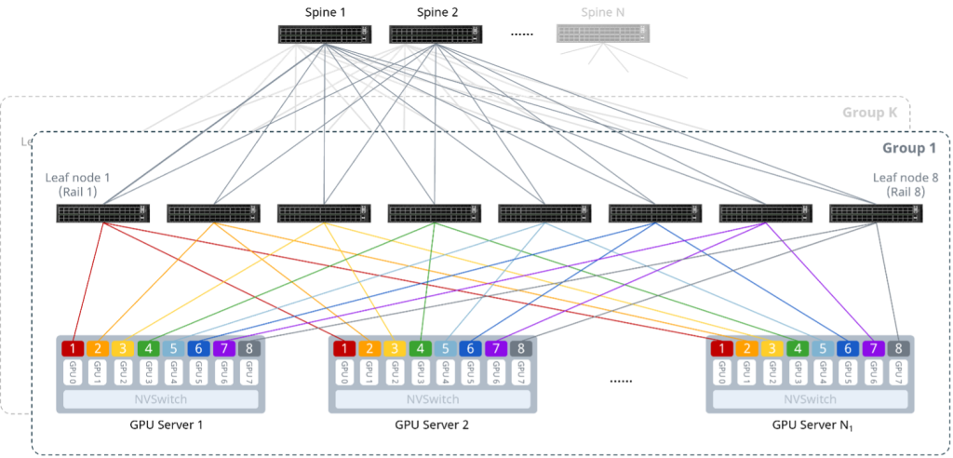The height and width of the screenshot is (458, 953).
Task: Select the GPU Server 2 caption
Action: 432,424
